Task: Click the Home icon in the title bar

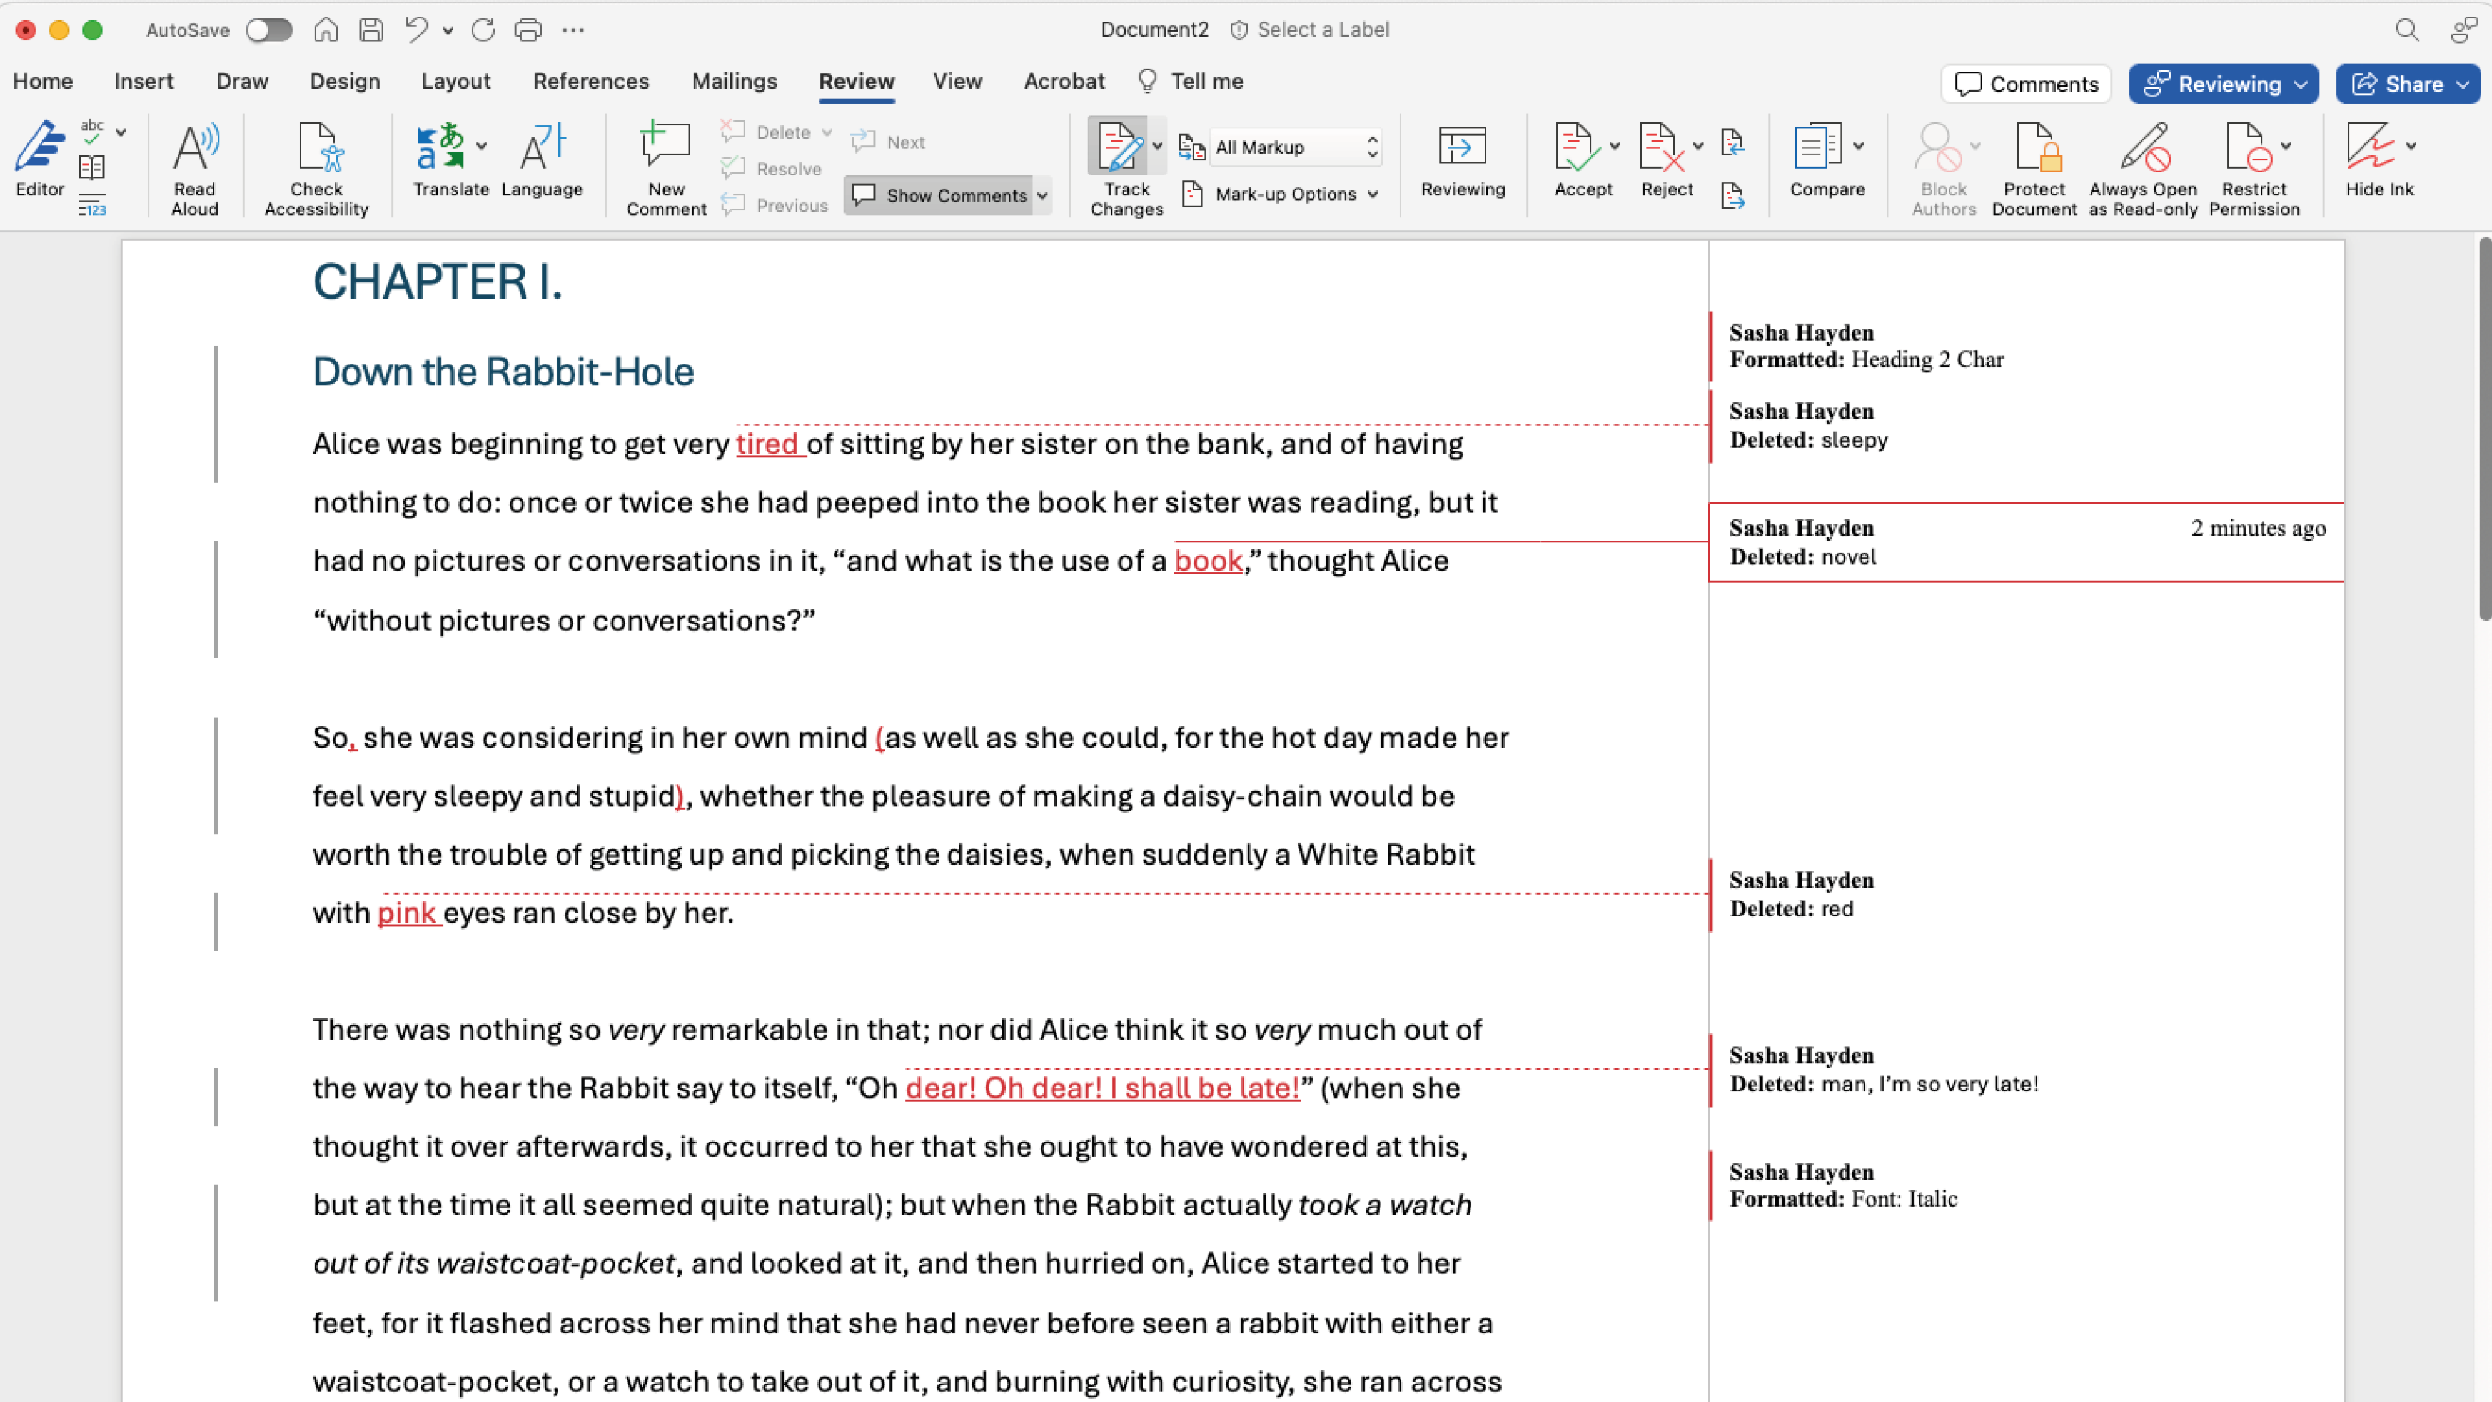Action: click(x=326, y=30)
